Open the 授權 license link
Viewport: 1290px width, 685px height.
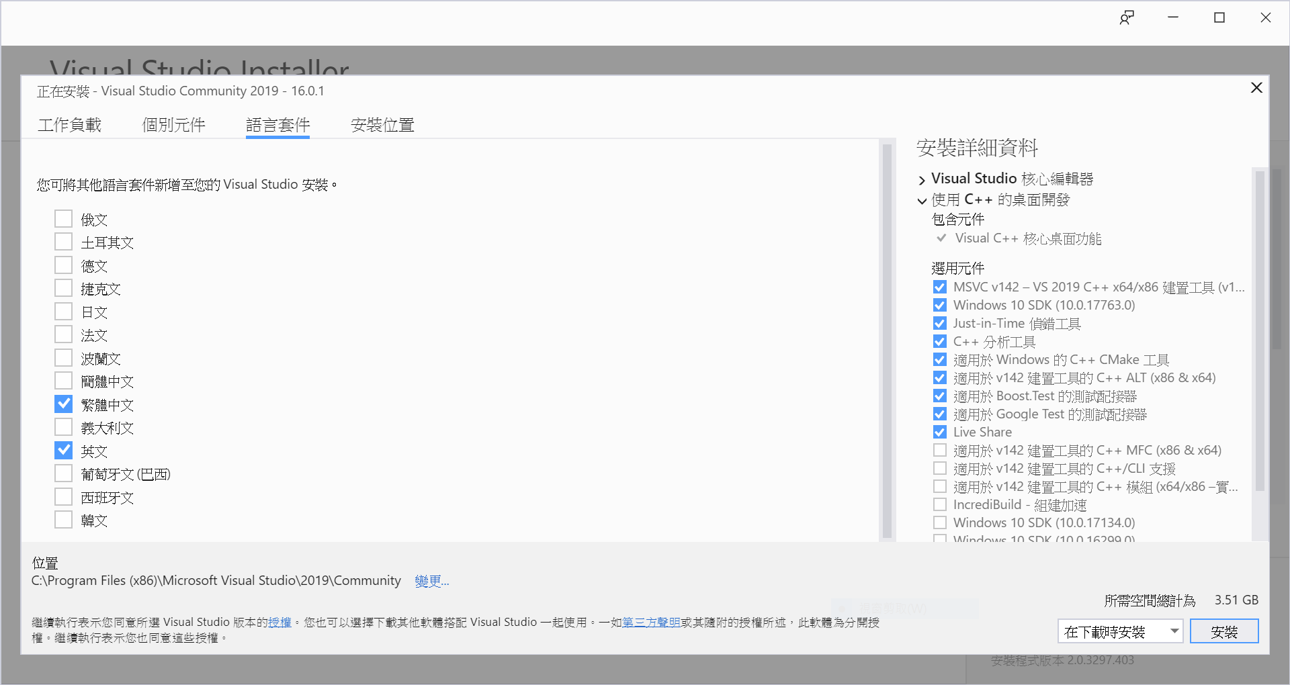pyautogui.click(x=280, y=623)
